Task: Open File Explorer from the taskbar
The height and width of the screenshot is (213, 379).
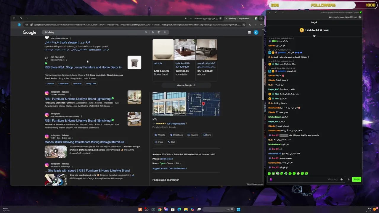Action: [186, 209]
